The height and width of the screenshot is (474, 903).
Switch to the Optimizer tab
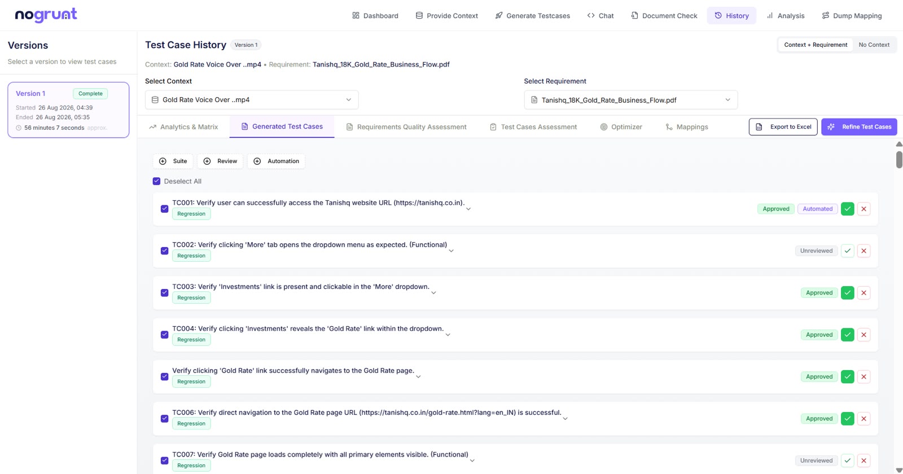tap(621, 127)
